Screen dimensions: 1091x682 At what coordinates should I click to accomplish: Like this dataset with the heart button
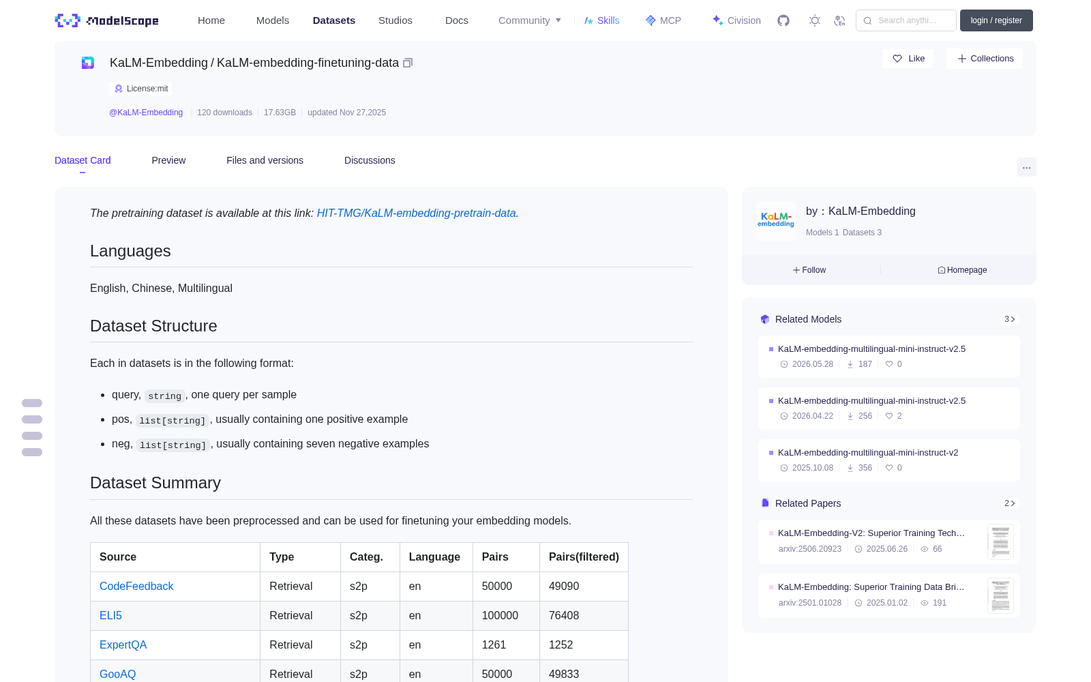pyautogui.click(x=908, y=59)
